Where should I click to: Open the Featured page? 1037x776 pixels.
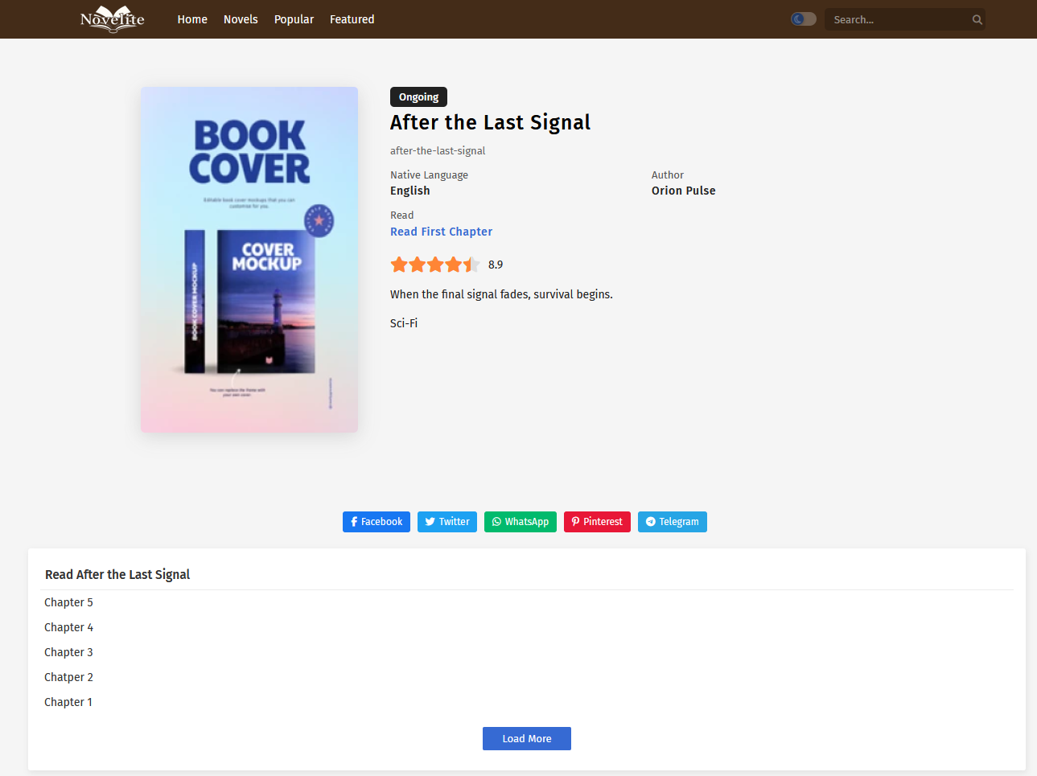(x=352, y=19)
